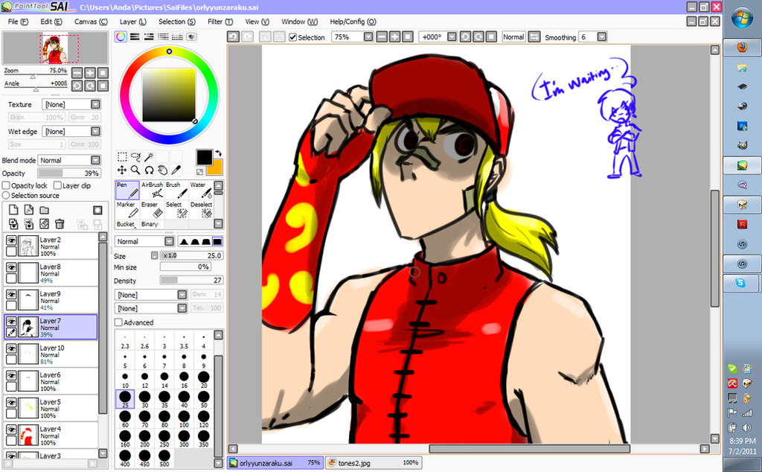Select the Water tool
Viewport: 762px width, 472px height.
tap(201, 190)
